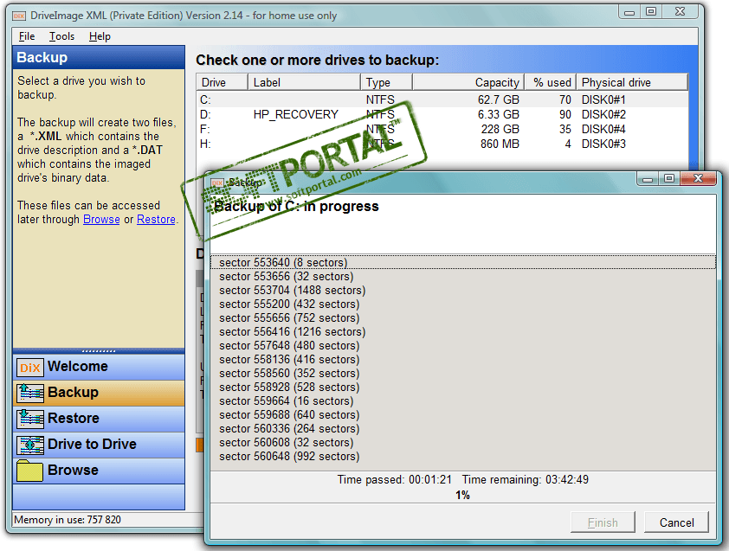Image resolution: width=729 pixels, height=551 pixels.
Task: Click DISK0#1 physical drive cell
Action: point(603,99)
